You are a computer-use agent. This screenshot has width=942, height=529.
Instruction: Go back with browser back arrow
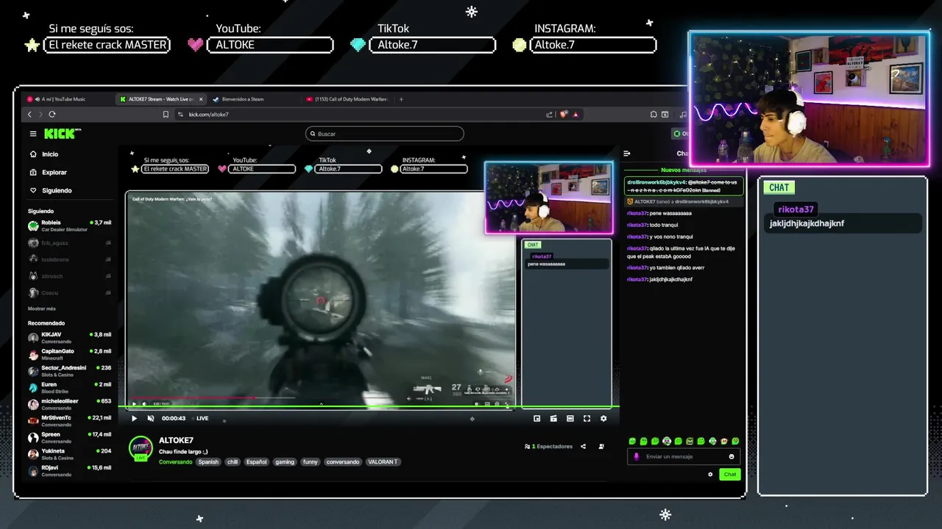click(x=29, y=115)
